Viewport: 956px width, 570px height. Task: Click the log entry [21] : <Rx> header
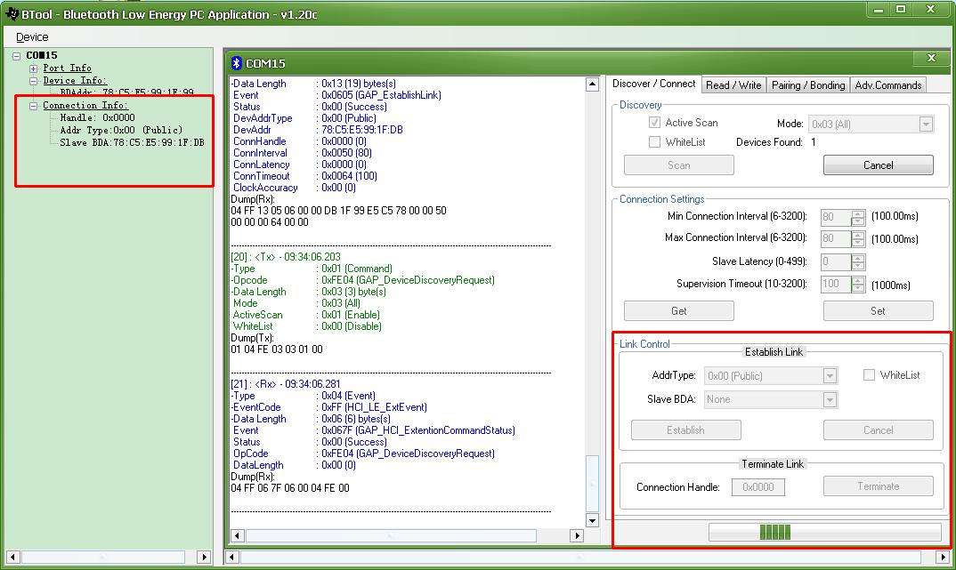point(286,384)
